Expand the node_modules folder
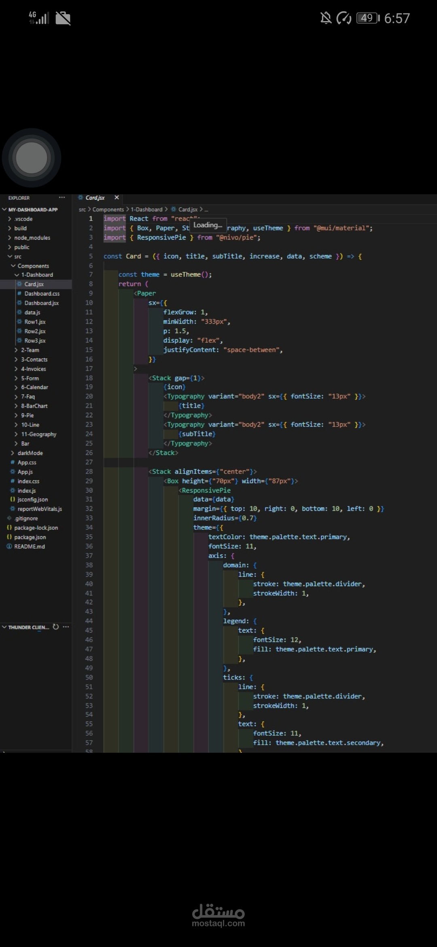This screenshot has height=947, width=437. pyautogui.click(x=32, y=238)
